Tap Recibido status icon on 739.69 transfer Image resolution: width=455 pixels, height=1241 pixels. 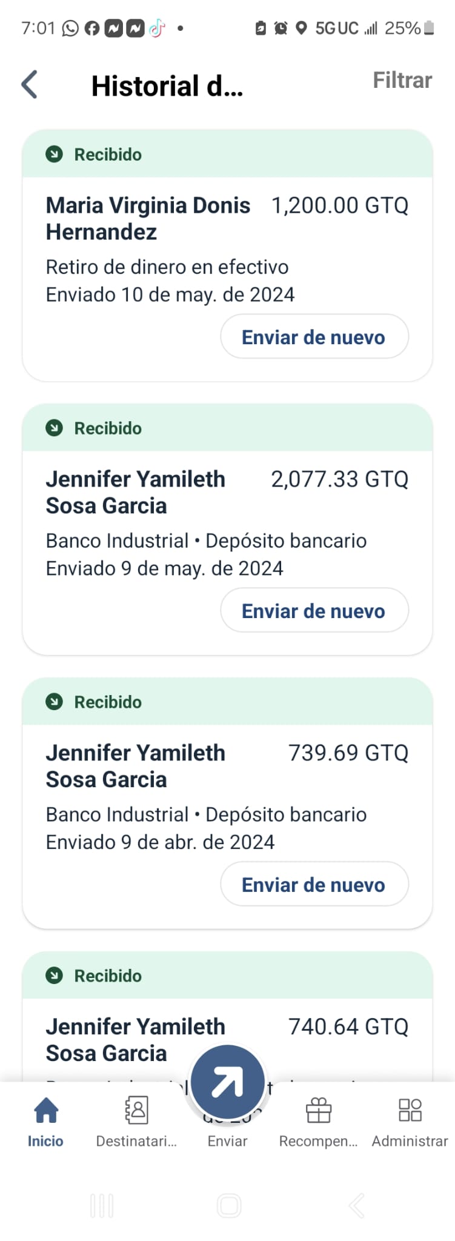[54, 702]
